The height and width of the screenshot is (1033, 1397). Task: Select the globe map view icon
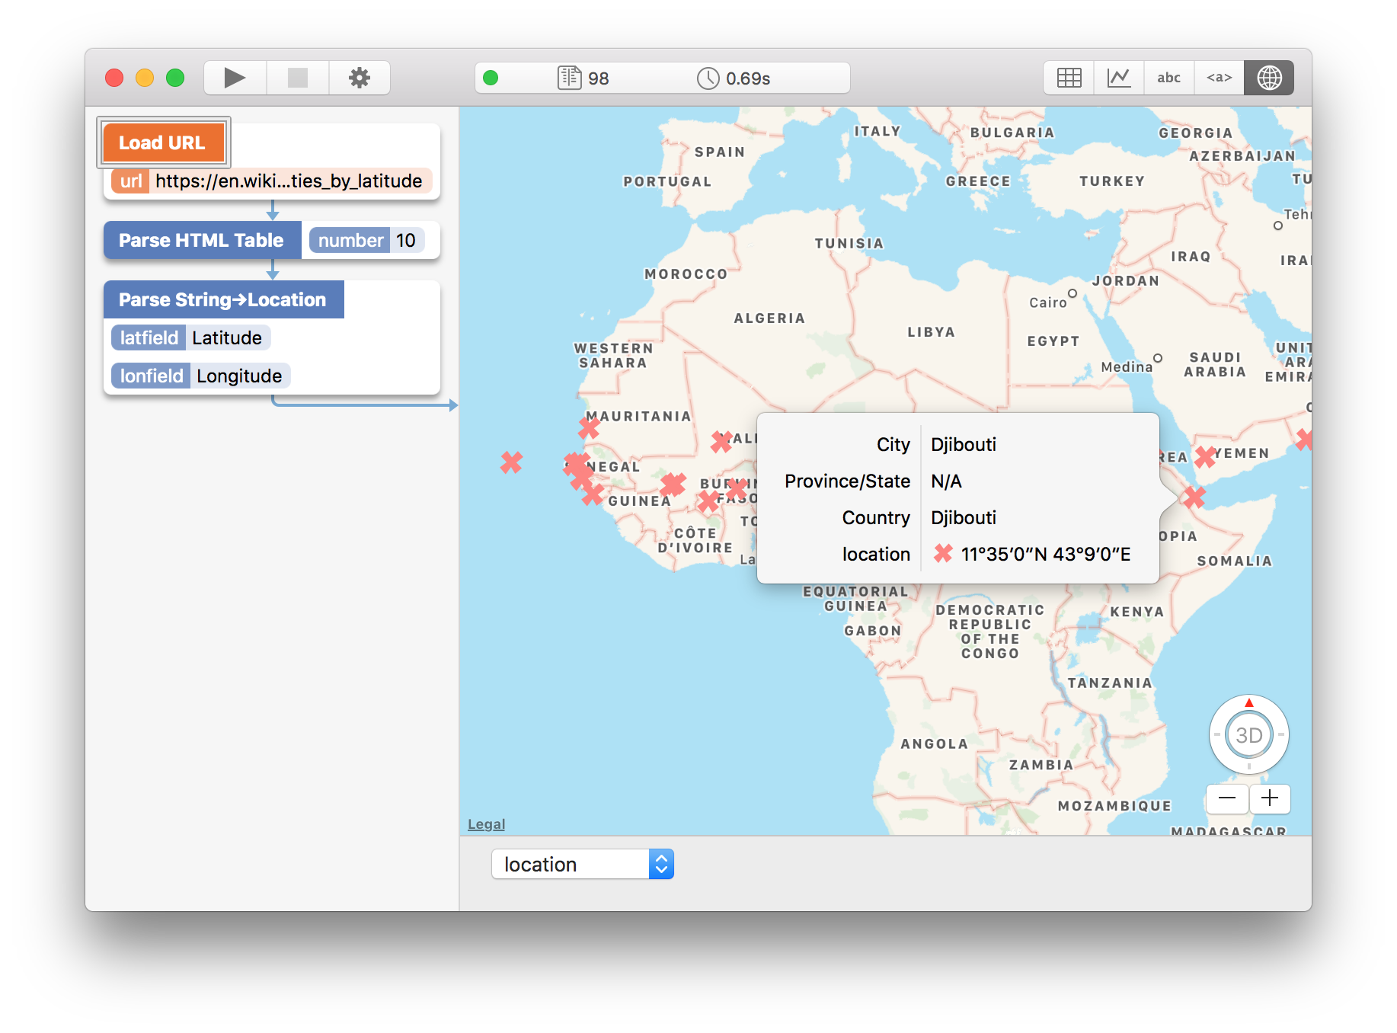click(x=1269, y=78)
